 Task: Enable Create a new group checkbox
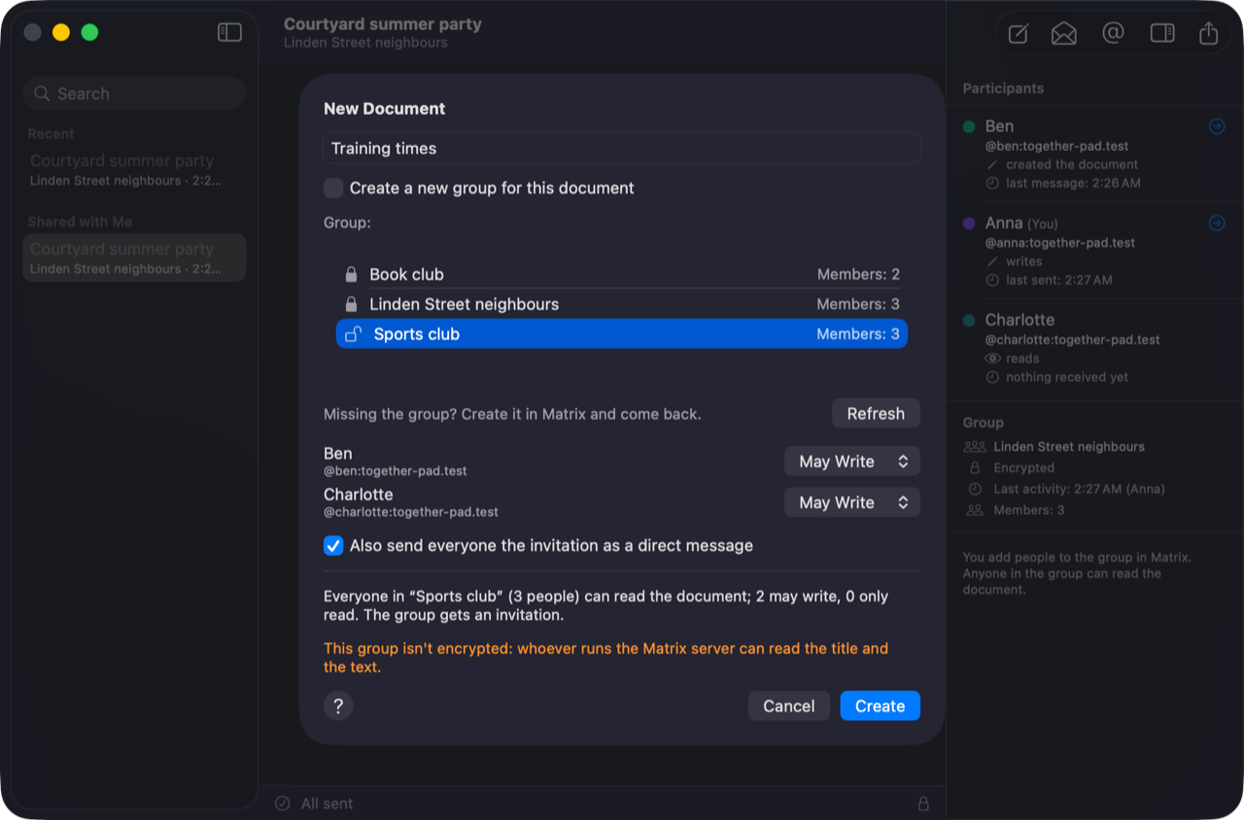(x=333, y=188)
